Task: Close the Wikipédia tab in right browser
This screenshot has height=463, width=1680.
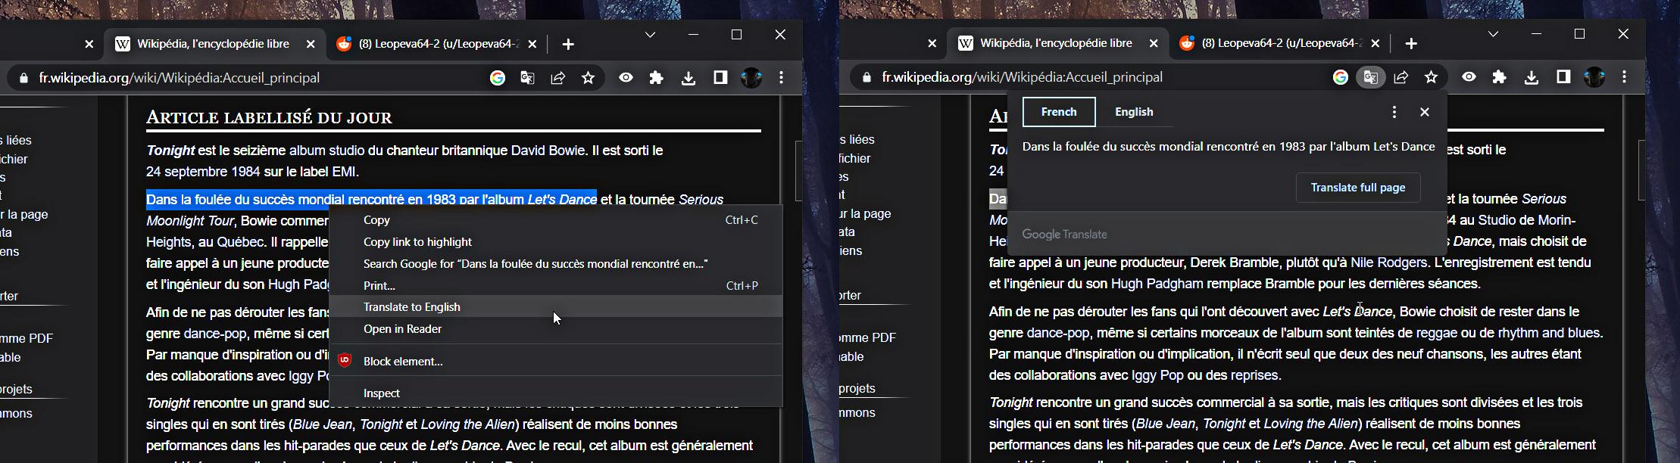Action: [1154, 44]
